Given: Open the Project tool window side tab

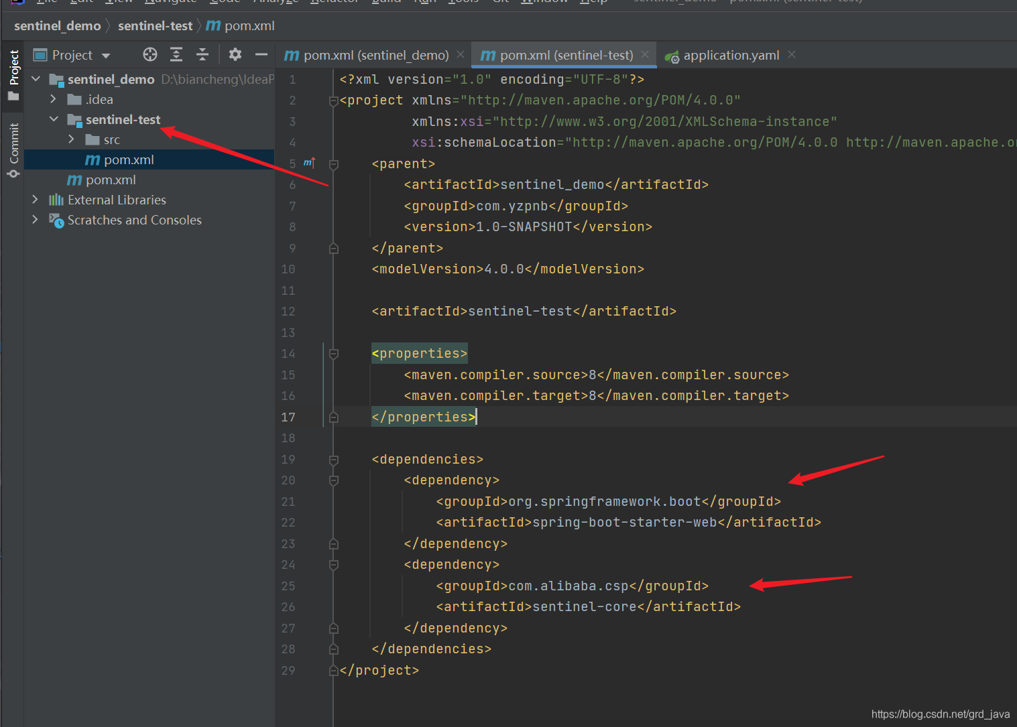Looking at the screenshot, I should 13,75.
